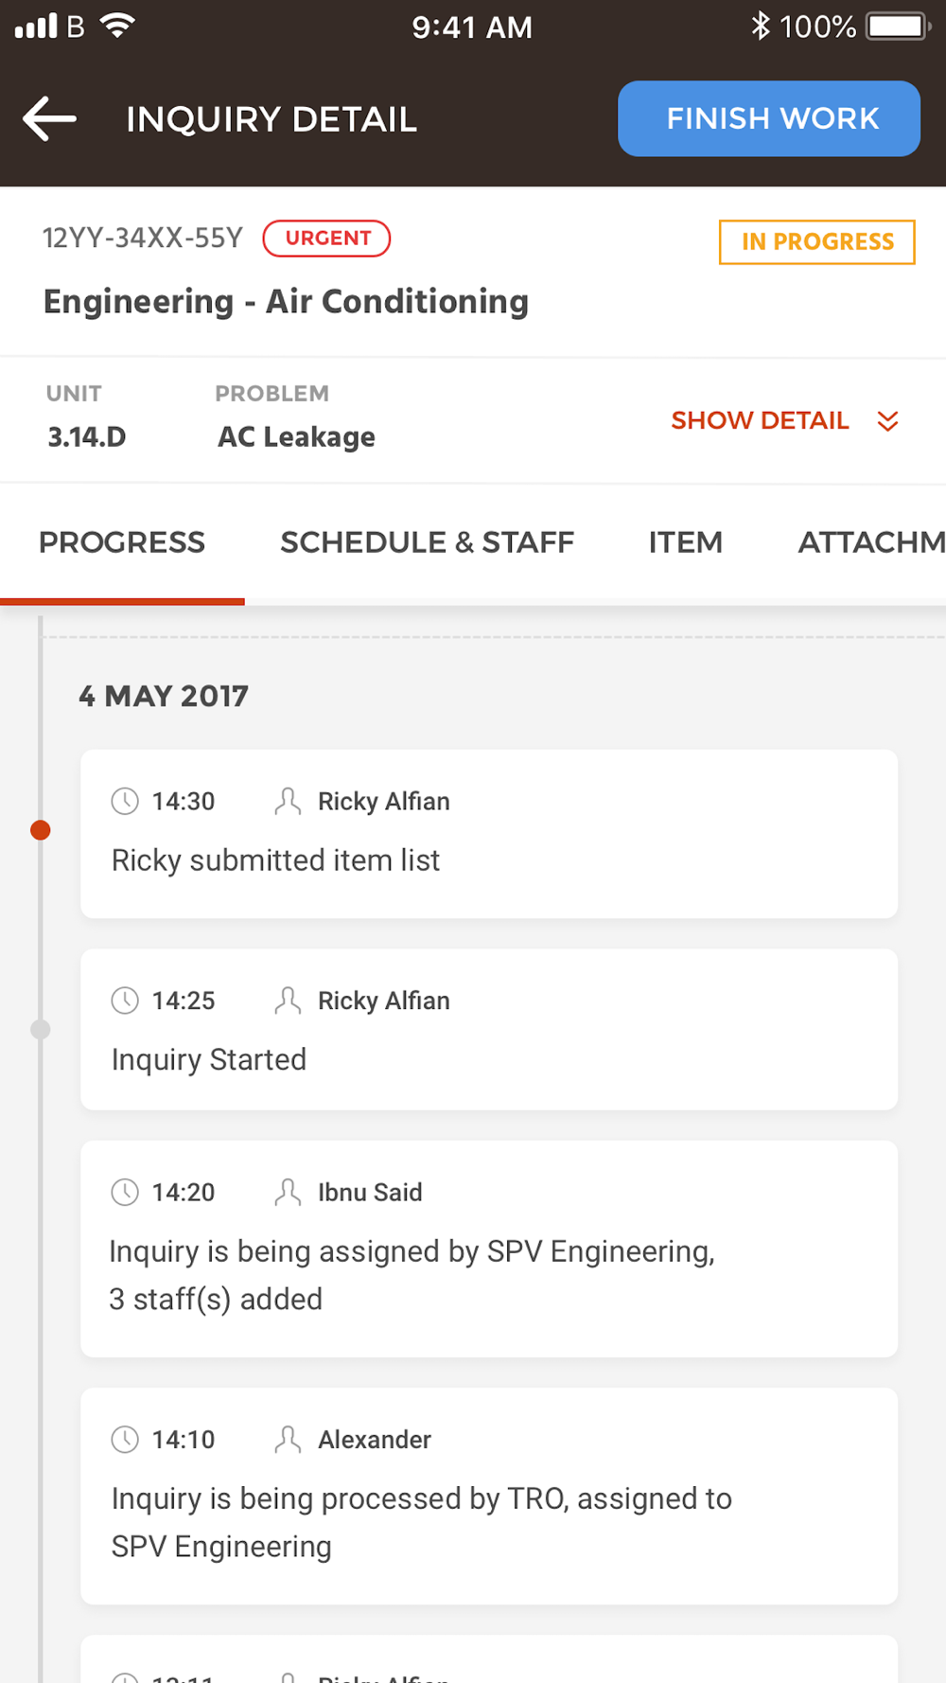Tap the back arrow icon
The height and width of the screenshot is (1683, 946).
click(50, 119)
